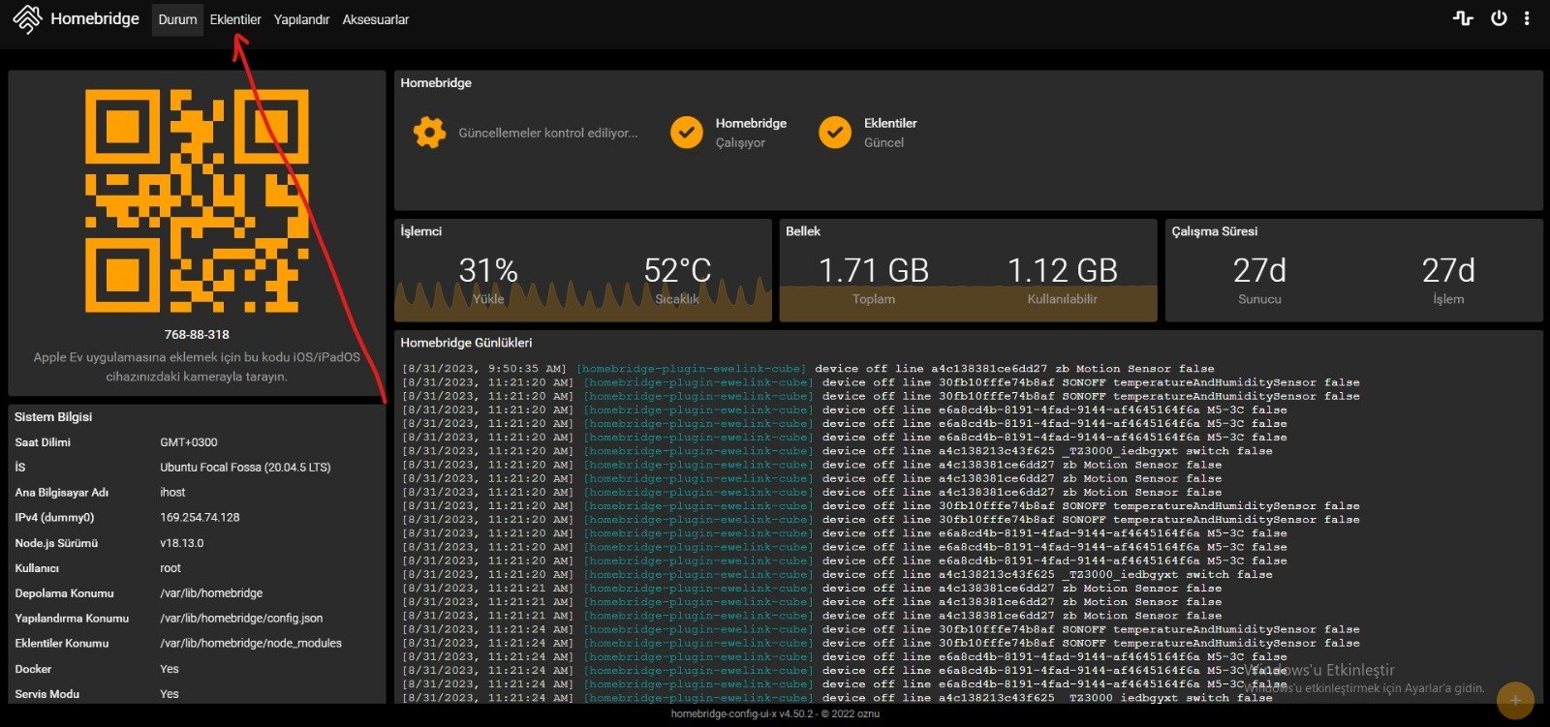This screenshot has height=727, width=1550.
Task: Open the Homebridge brand title link
Action: 95,18
